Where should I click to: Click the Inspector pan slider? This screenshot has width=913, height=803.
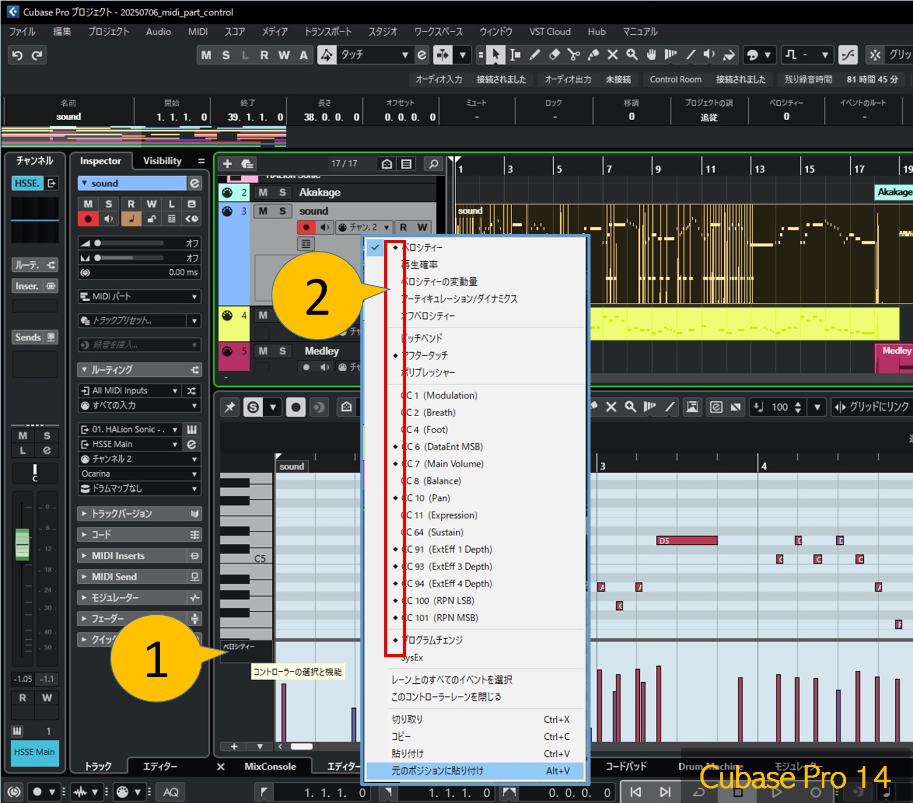[x=130, y=258]
